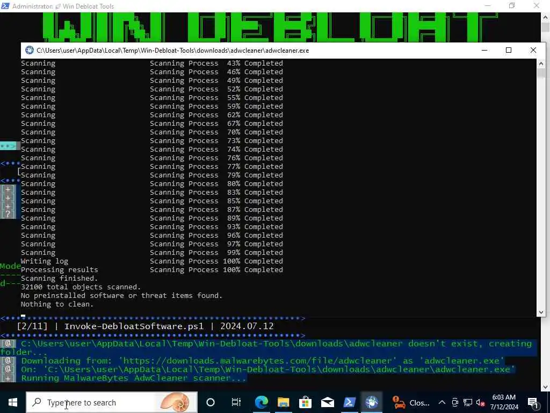This screenshot has width=550, height=413.
Task: Click the adwcleaner.exe window title icon
Action: [x=30, y=50]
